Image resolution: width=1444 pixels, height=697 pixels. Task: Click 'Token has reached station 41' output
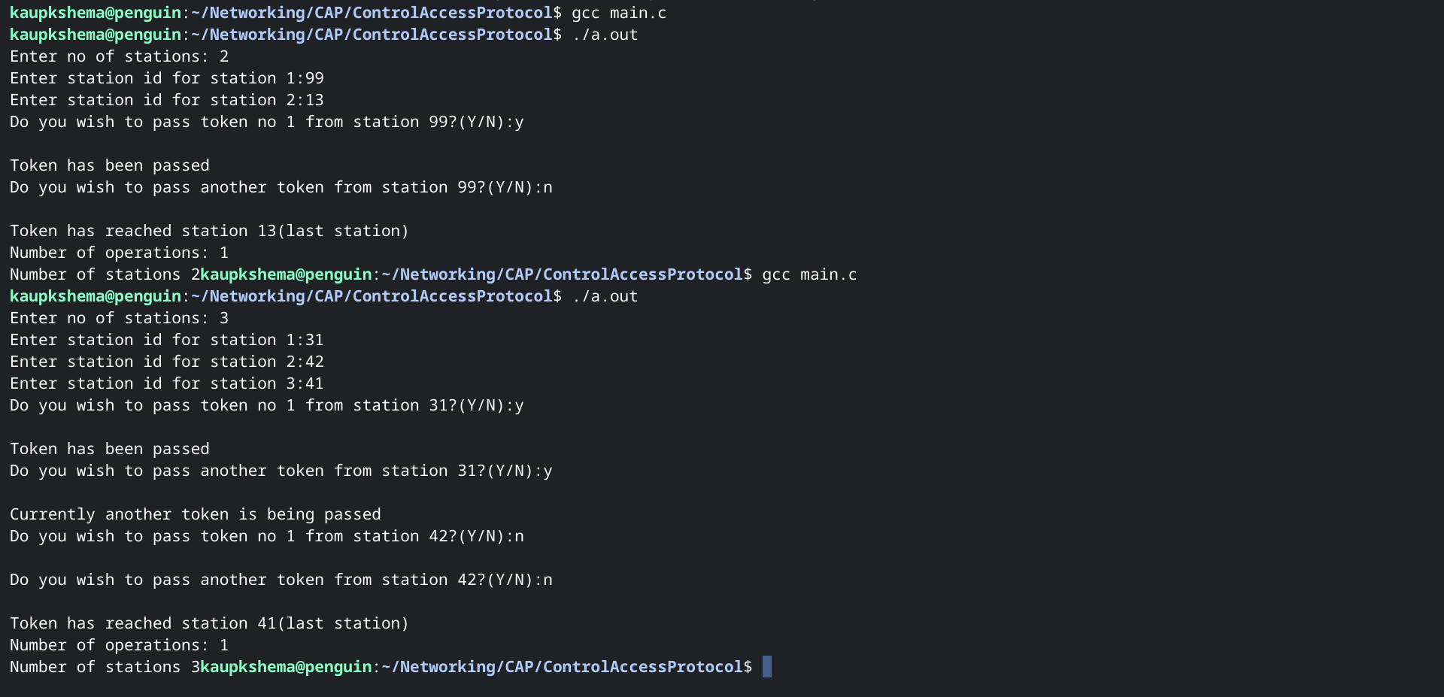click(209, 623)
